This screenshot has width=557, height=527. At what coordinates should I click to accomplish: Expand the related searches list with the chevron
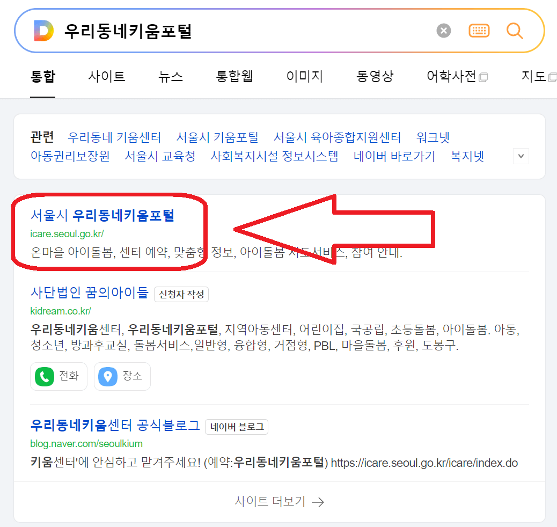521,156
